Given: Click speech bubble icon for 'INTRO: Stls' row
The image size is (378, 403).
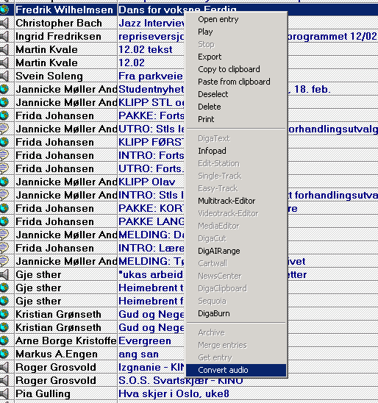Looking at the screenshot, I should (4, 195).
